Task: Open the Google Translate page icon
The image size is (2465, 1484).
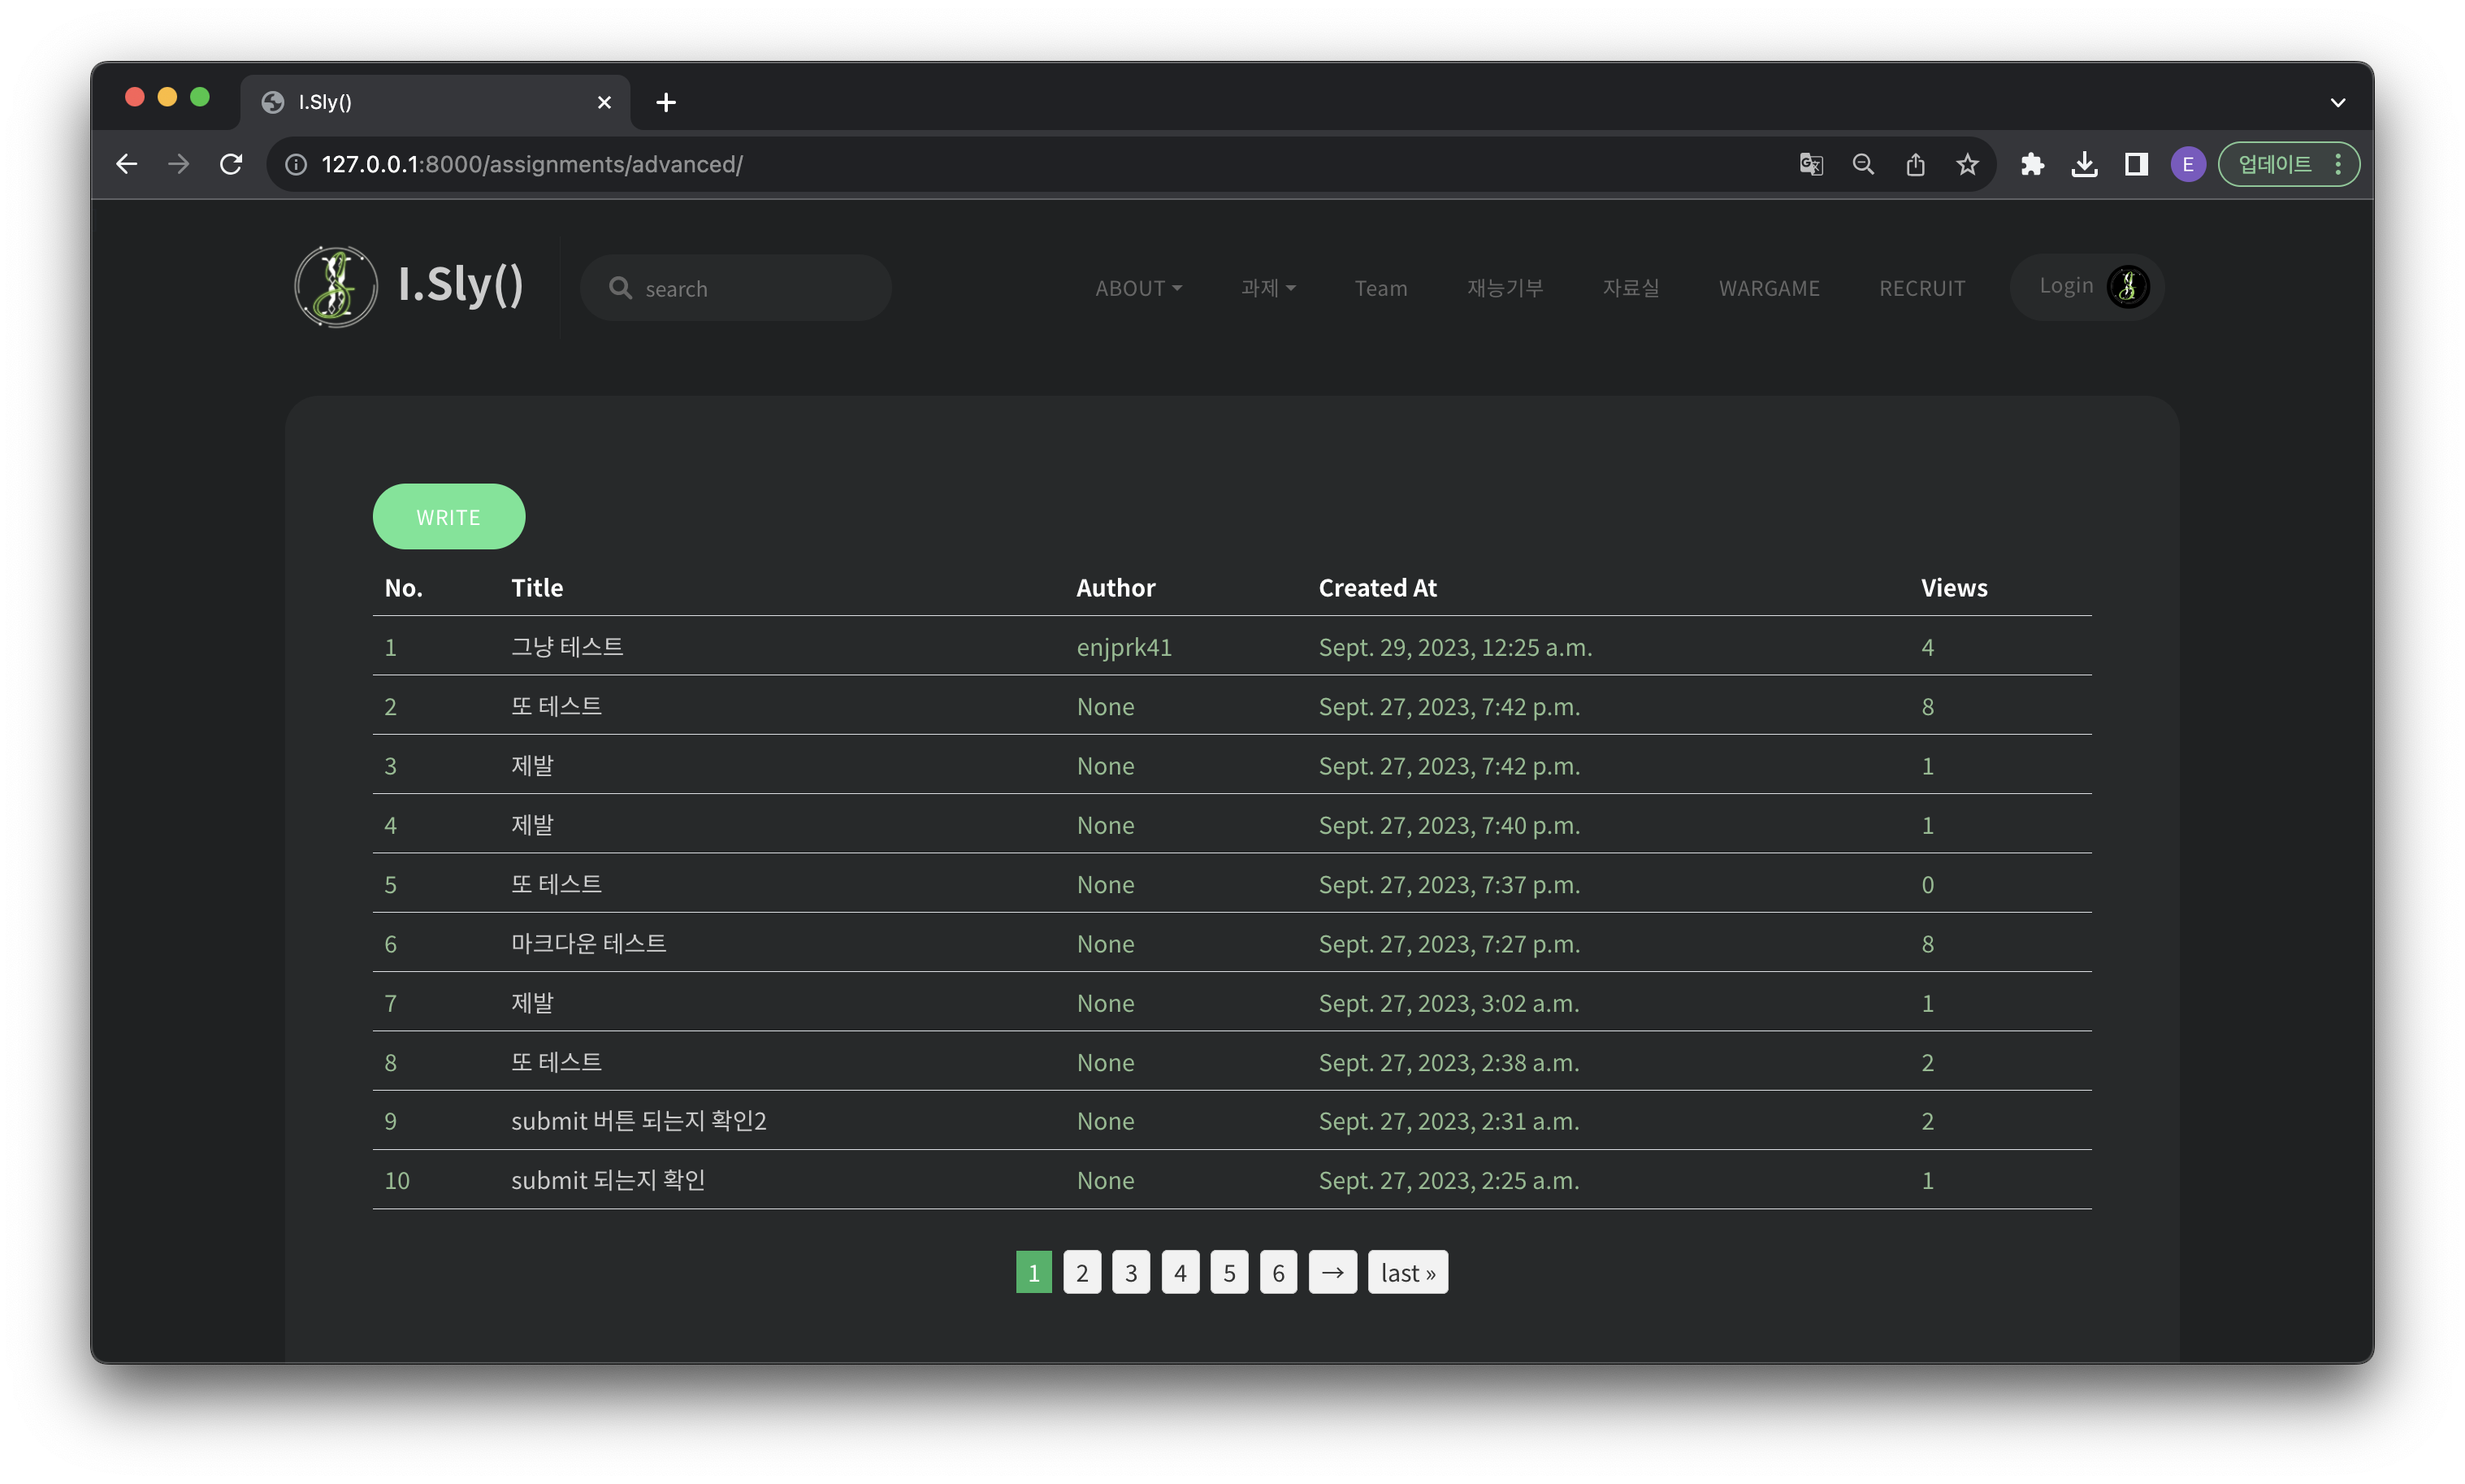Action: pyautogui.click(x=1810, y=164)
